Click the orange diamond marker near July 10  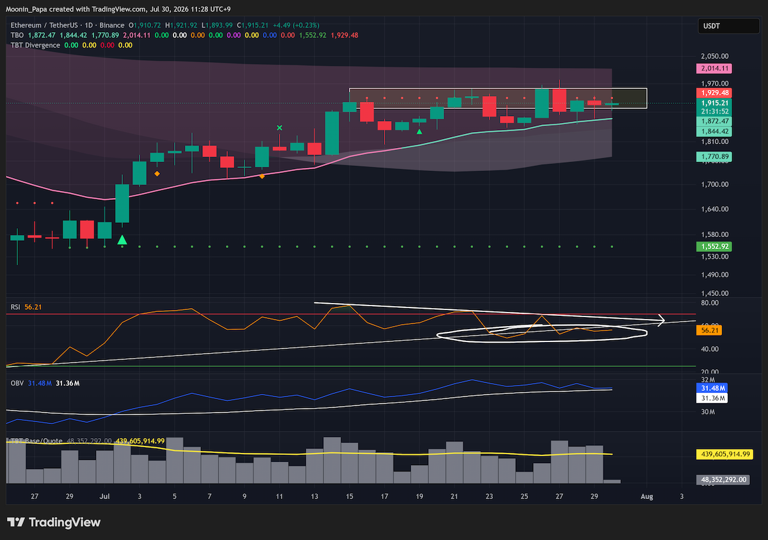262,176
